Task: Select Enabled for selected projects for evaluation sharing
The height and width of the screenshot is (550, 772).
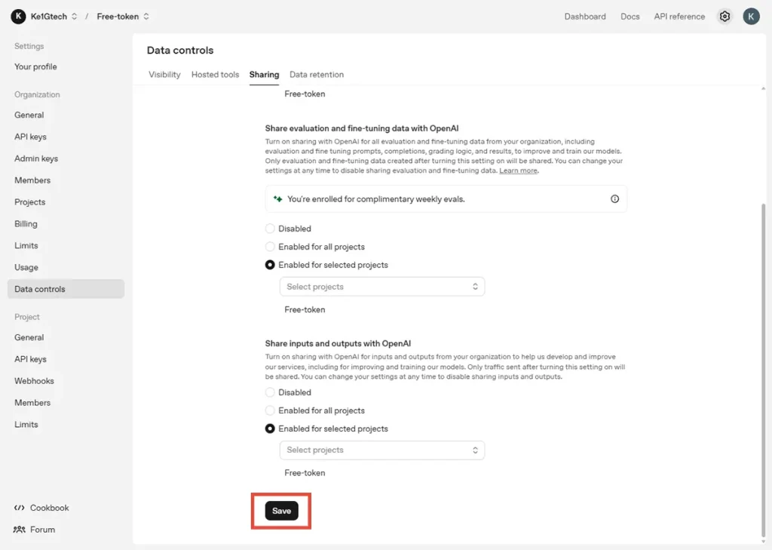Action: click(x=270, y=265)
